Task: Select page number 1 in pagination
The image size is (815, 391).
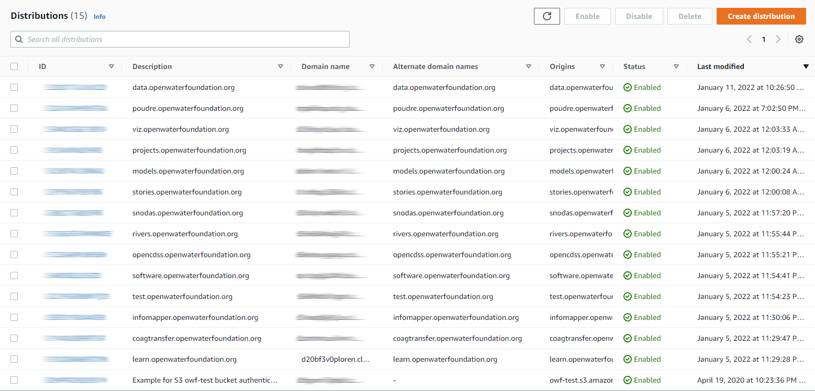Action: (x=764, y=39)
